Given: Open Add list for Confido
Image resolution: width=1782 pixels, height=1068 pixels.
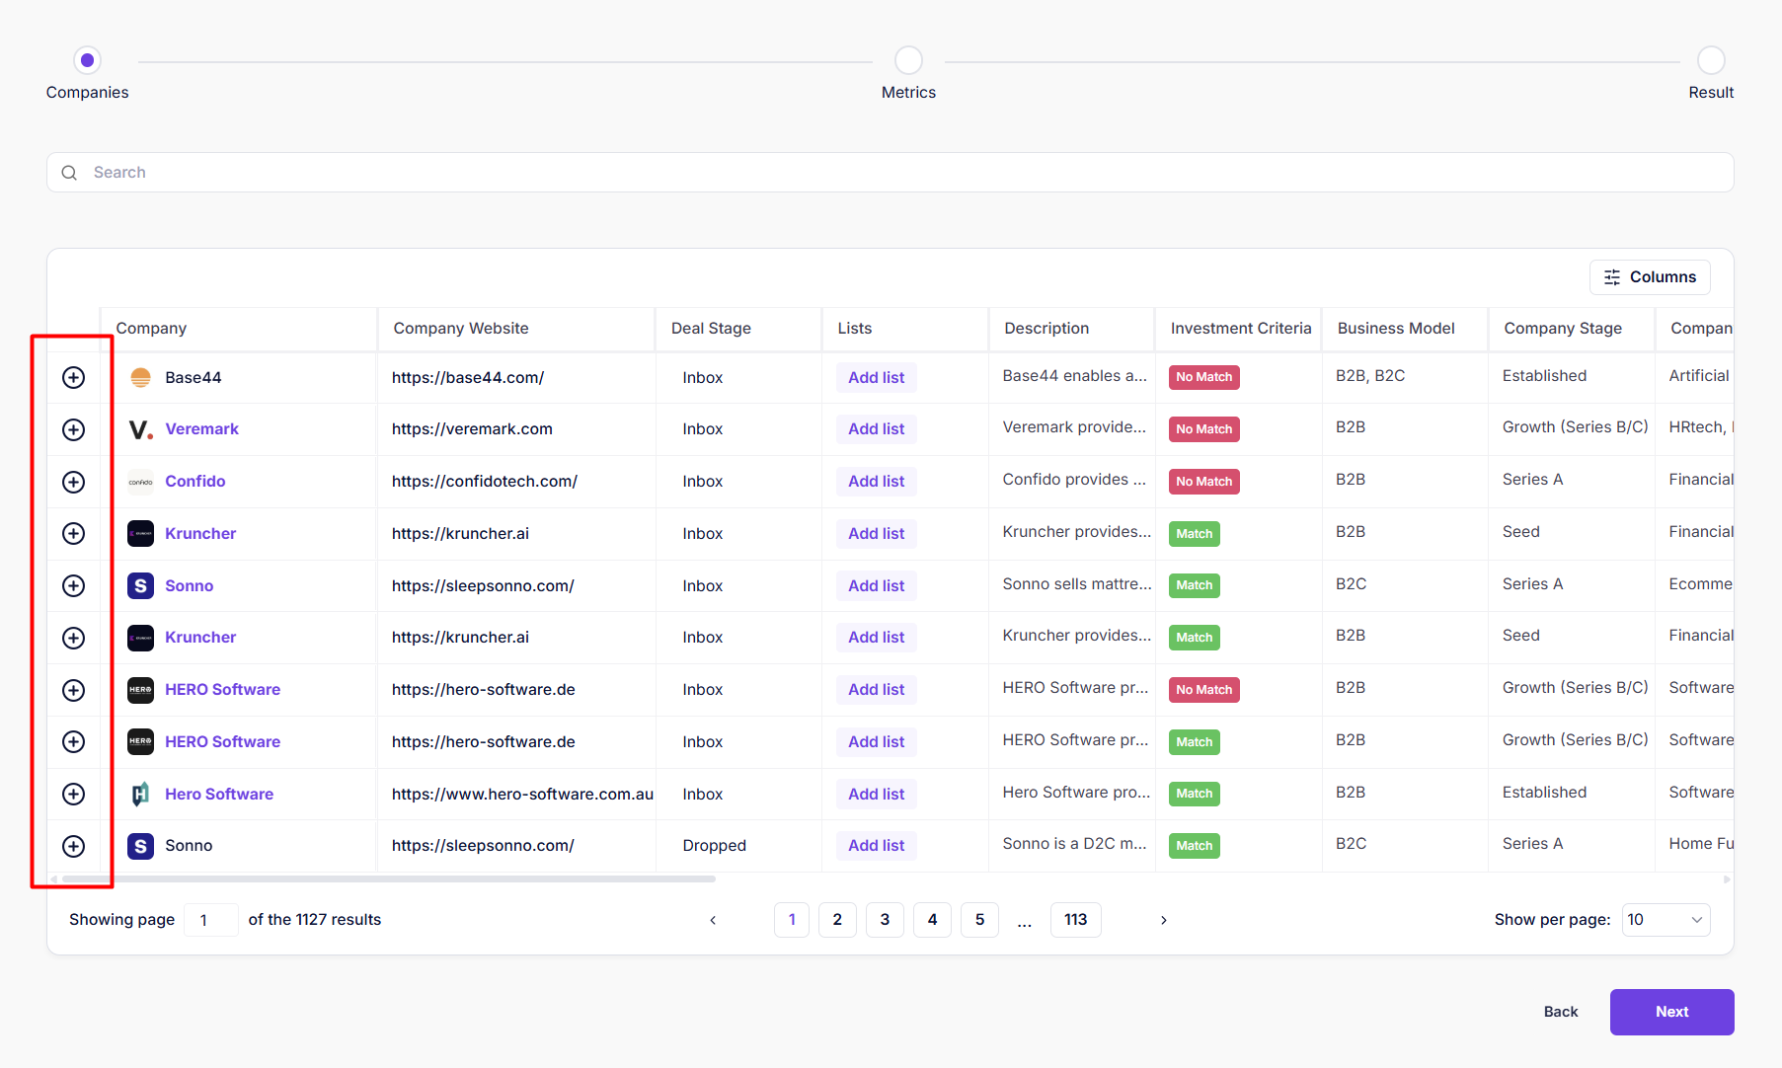Looking at the screenshot, I should point(876,482).
